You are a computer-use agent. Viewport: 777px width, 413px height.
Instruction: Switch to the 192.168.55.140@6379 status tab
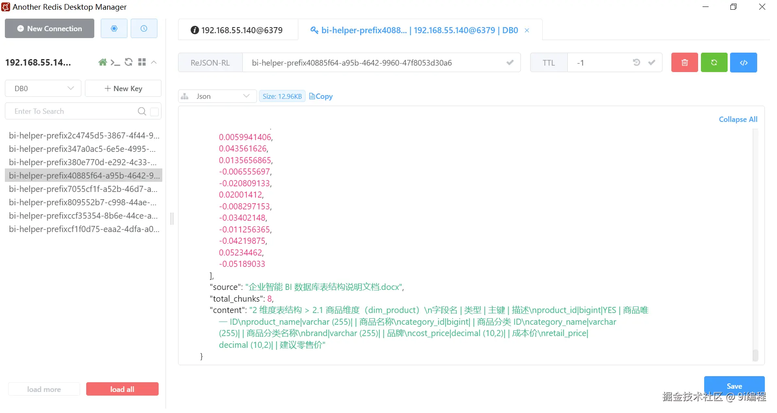coord(238,30)
